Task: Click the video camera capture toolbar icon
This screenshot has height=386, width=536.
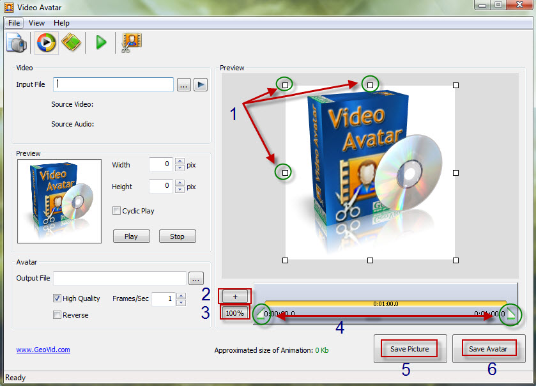Action: [17, 43]
